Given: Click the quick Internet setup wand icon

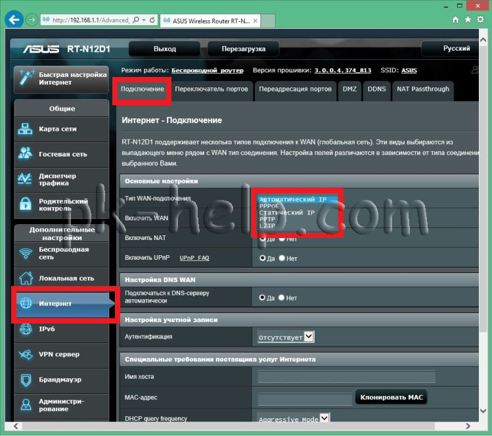Looking at the screenshot, I should point(26,78).
